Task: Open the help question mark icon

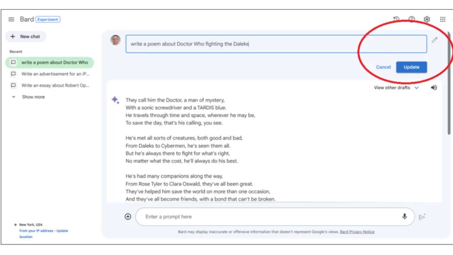Action: (x=412, y=19)
